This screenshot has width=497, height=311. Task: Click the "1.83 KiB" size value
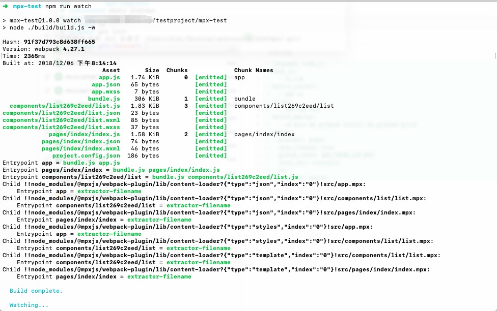coord(145,106)
